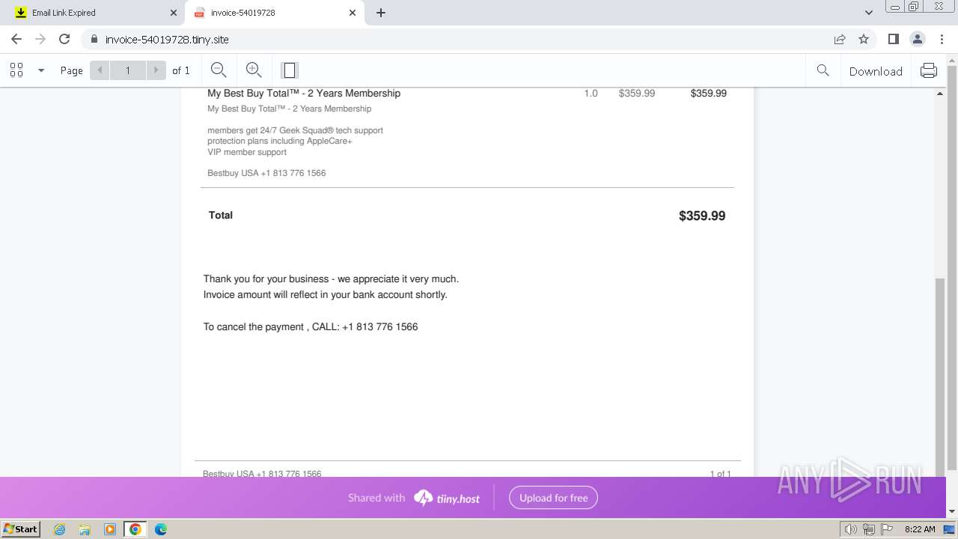Screen dimensions: 958x539
Task: Open a new browser tab
Action: [x=381, y=13]
